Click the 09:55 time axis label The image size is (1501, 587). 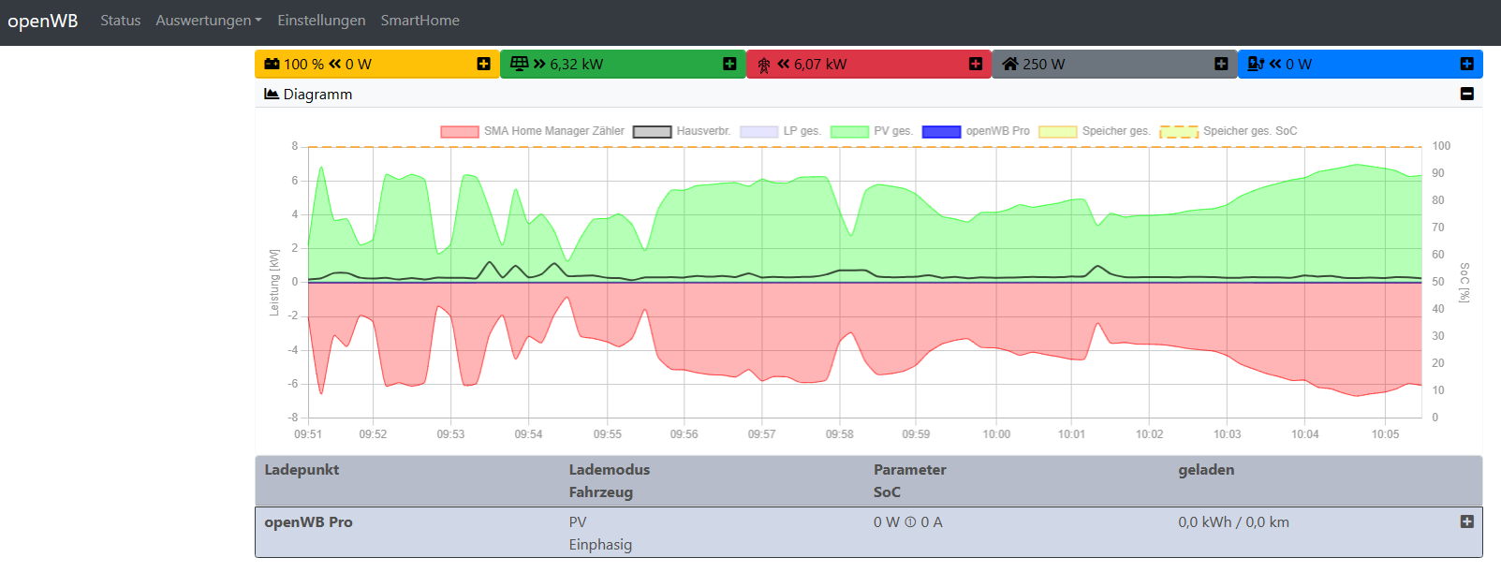tap(608, 434)
